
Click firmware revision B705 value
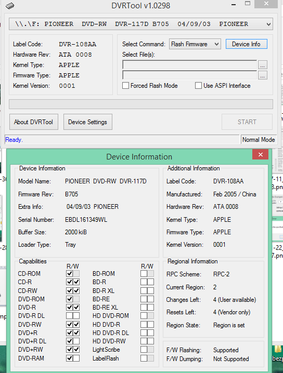[x=71, y=194]
